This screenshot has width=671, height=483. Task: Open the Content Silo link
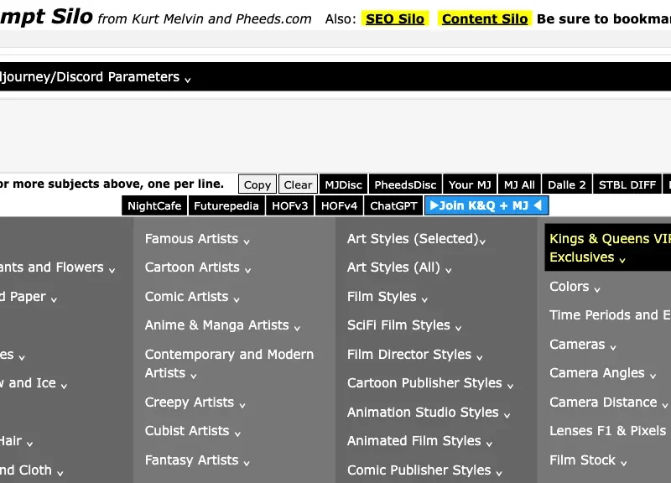coord(485,18)
